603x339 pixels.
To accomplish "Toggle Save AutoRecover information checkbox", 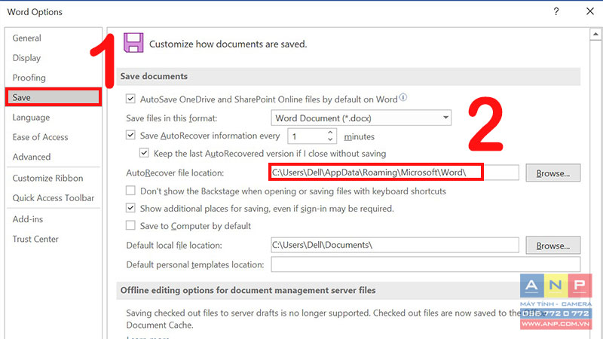I will click(130, 136).
